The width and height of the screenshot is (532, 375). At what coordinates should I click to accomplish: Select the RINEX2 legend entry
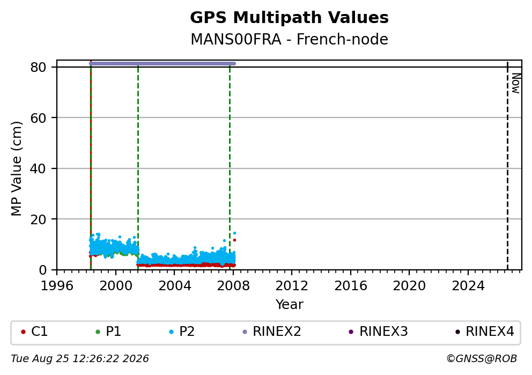272,332
